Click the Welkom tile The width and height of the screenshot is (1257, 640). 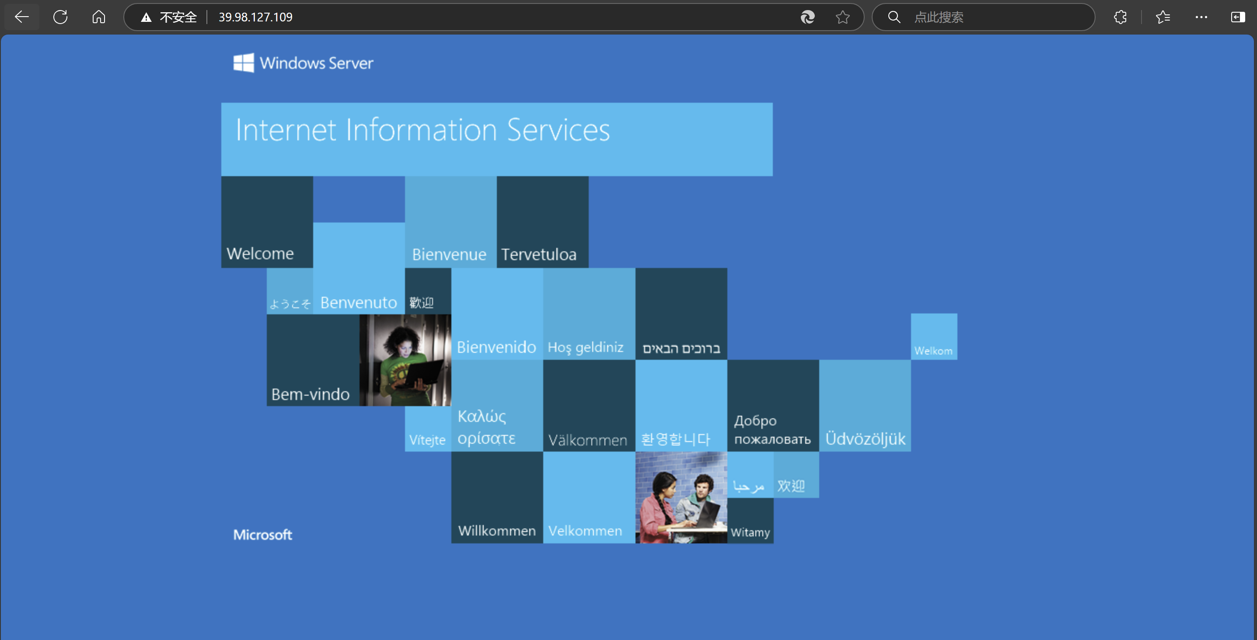pos(934,337)
